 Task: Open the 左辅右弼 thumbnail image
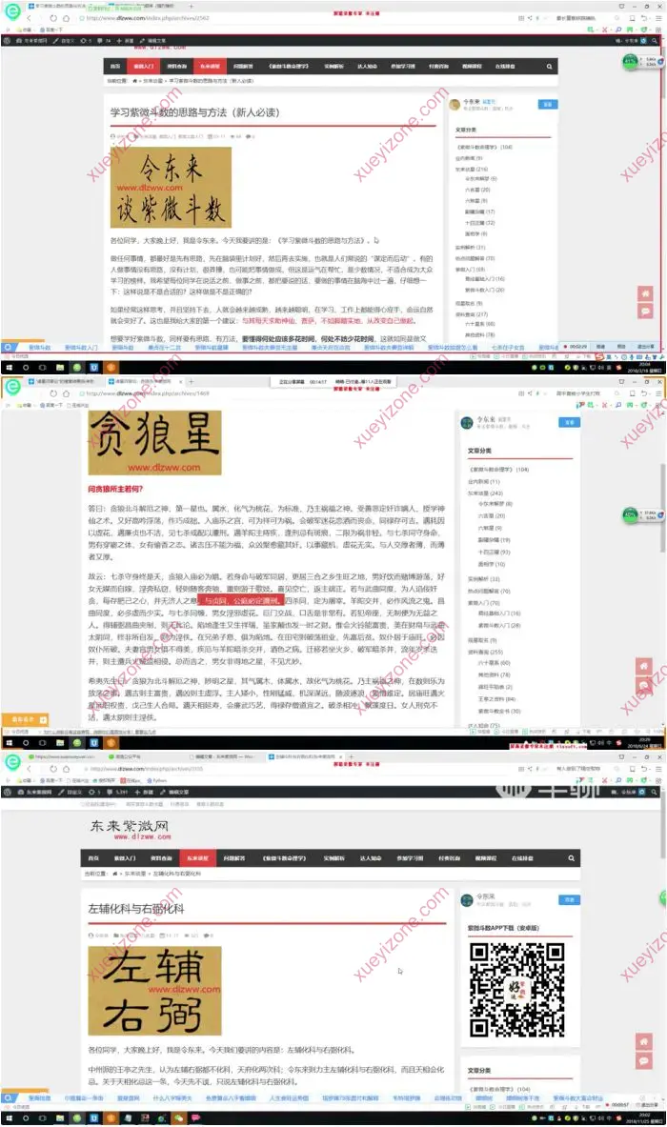[154, 991]
